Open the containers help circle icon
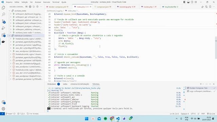This screenshot has width=217, height=122. tap(37, 7)
